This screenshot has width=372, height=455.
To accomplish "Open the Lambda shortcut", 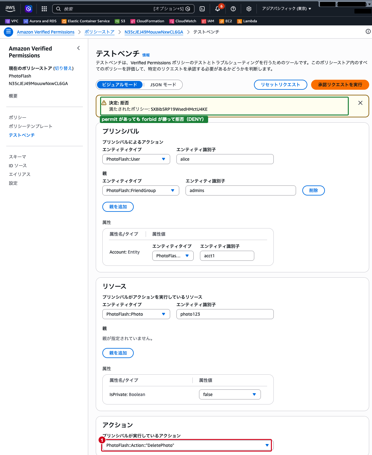I will (247, 21).
